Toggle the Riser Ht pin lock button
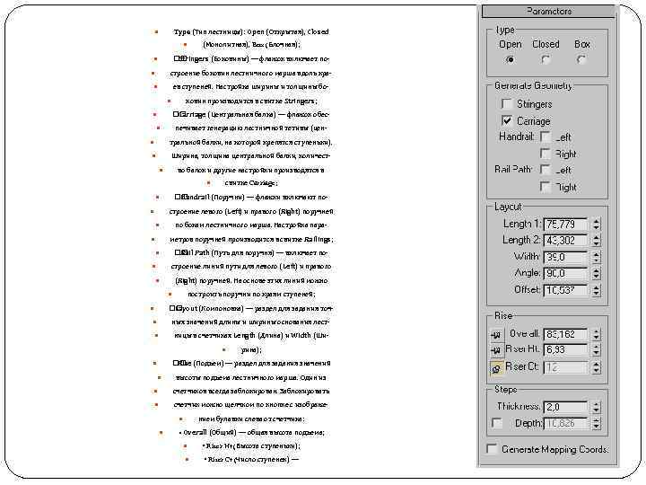Image resolution: width=646 pixels, height=485 pixels. 496,350
